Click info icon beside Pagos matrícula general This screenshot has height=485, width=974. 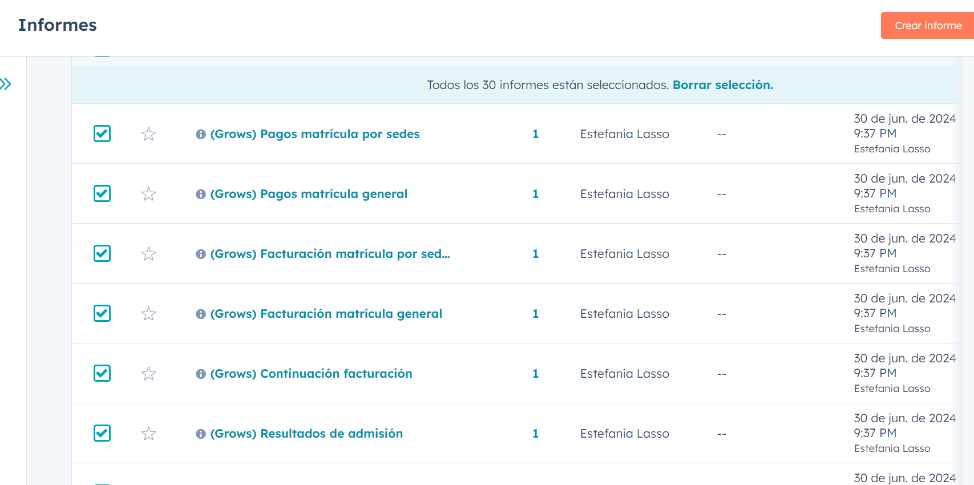(x=201, y=195)
